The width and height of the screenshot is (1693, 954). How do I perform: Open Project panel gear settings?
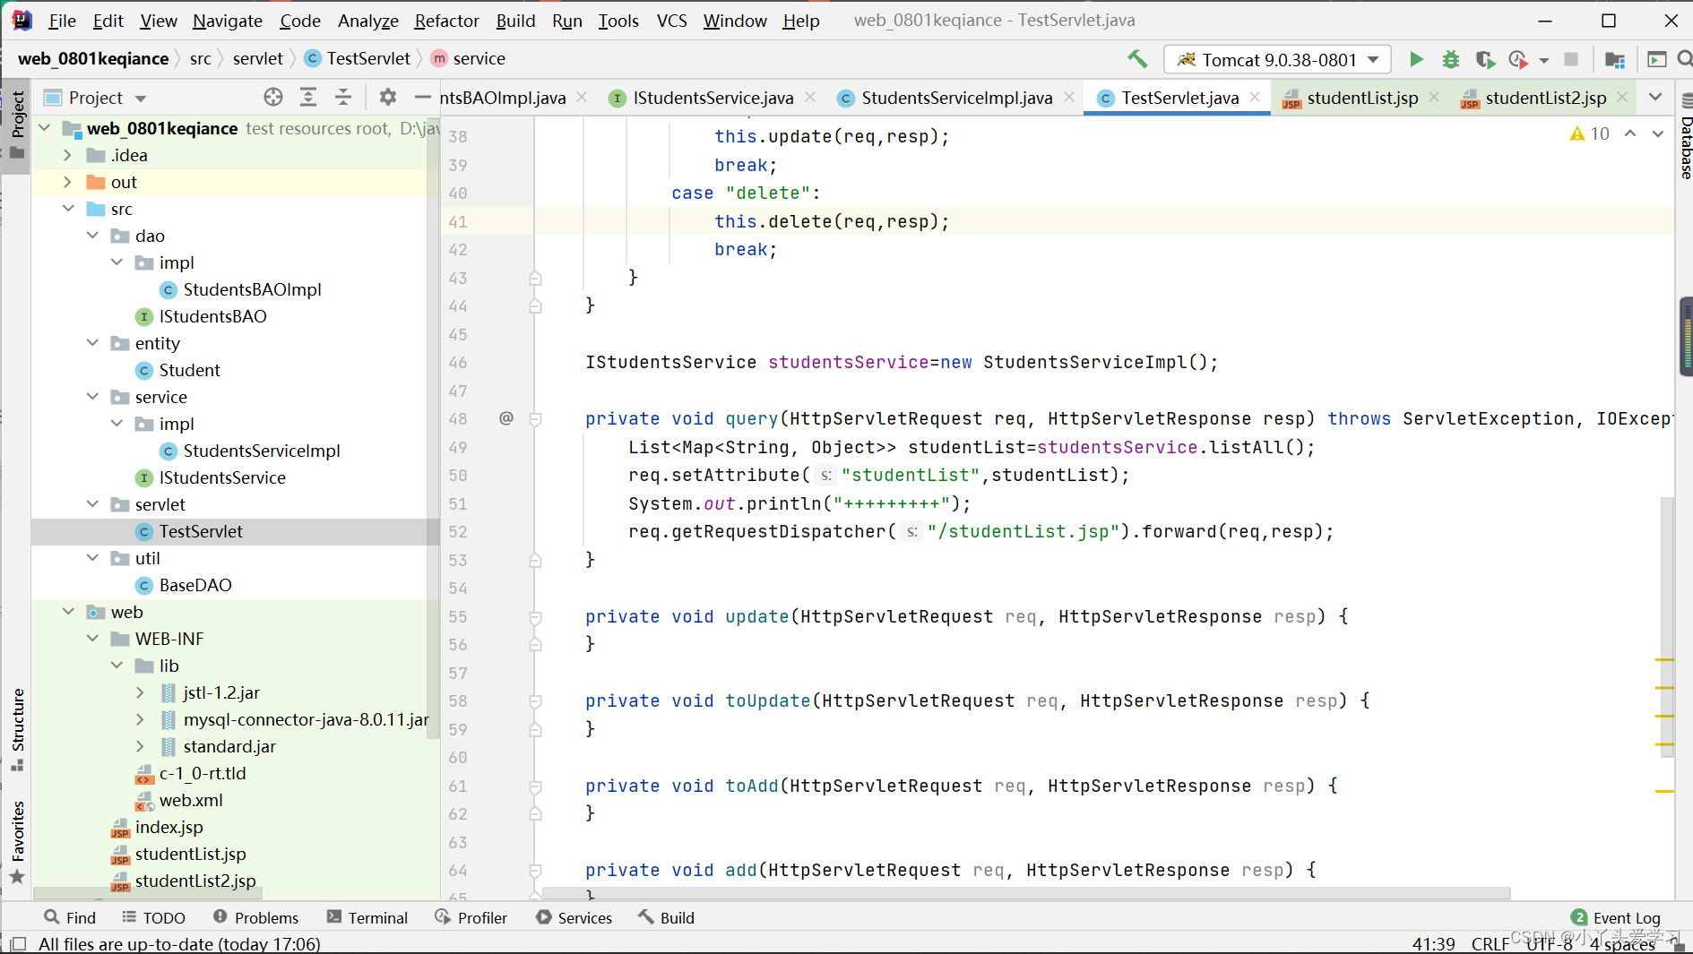(387, 97)
